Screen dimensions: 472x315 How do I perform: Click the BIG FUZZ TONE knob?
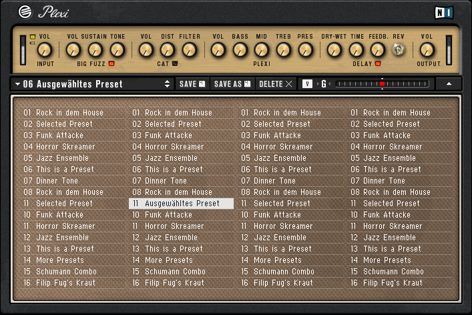coord(117,50)
